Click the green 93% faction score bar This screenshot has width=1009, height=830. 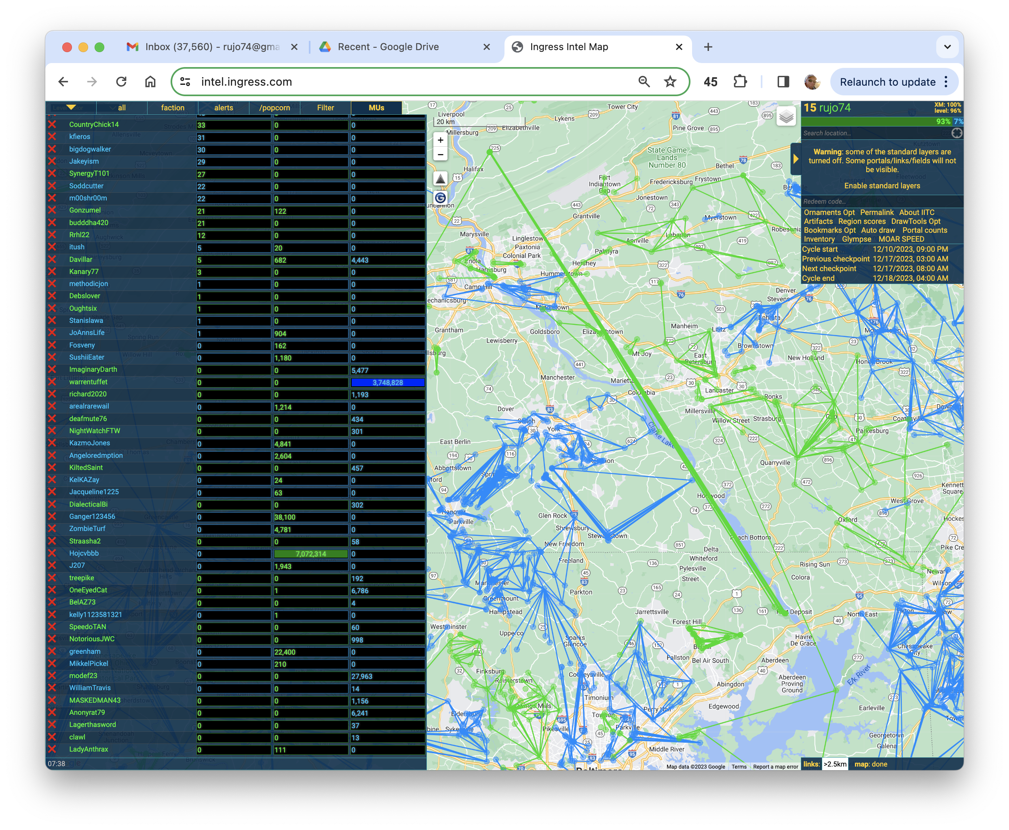(877, 122)
